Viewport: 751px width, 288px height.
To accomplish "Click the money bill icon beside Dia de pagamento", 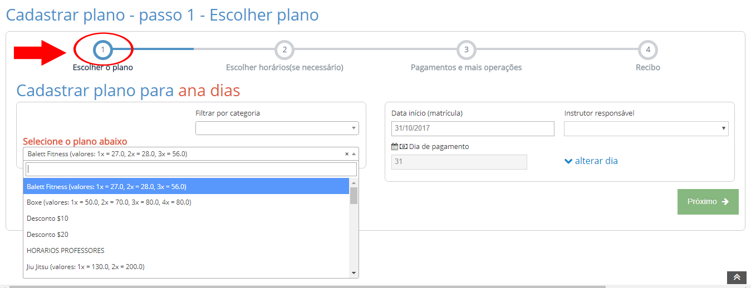I will 403,147.
